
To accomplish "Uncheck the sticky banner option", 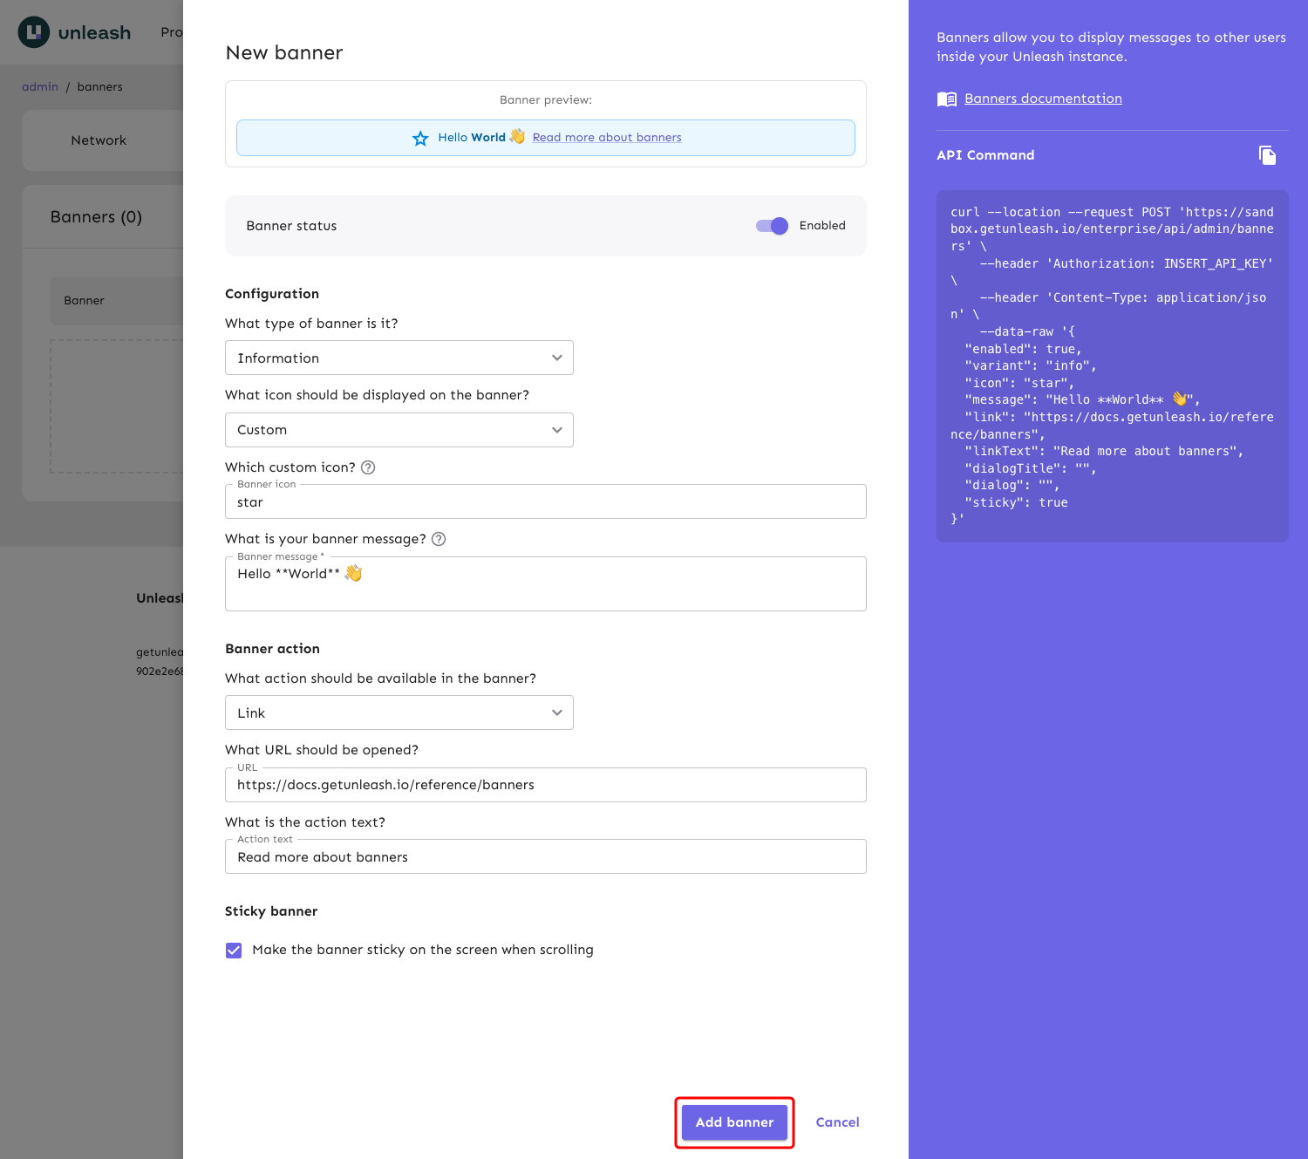I will (234, 950).
